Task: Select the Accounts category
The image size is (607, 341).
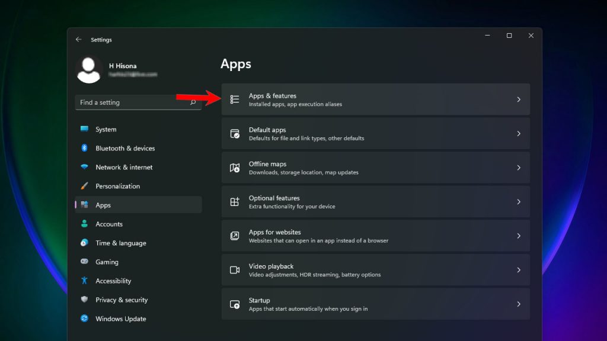Action: 138,224
